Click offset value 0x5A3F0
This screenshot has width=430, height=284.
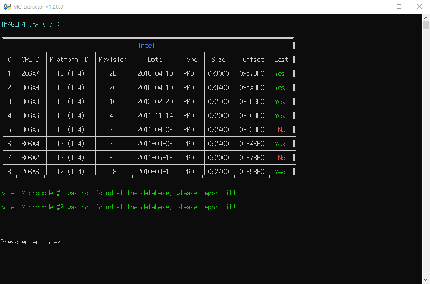coord(252,87)
